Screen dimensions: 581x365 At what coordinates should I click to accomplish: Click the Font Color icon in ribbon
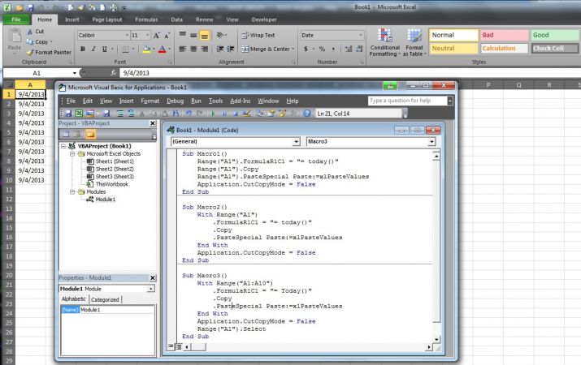162,49
